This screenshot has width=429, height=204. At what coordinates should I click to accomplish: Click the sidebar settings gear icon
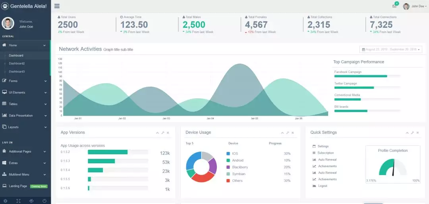(6, 201)
